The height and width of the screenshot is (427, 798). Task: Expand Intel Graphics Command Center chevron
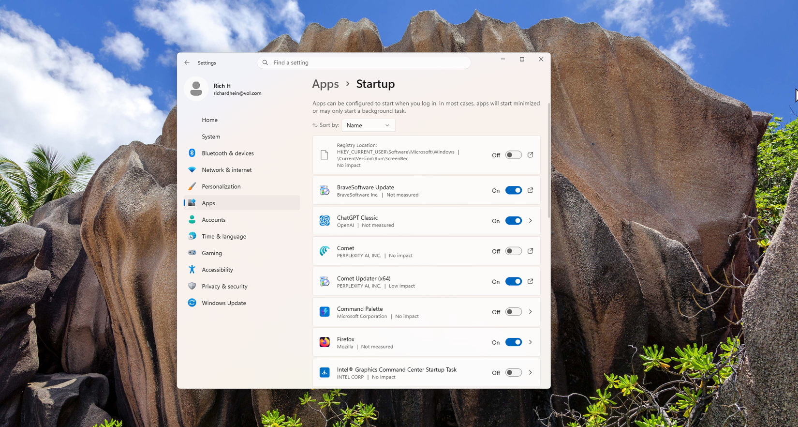(x=531, y=373)
